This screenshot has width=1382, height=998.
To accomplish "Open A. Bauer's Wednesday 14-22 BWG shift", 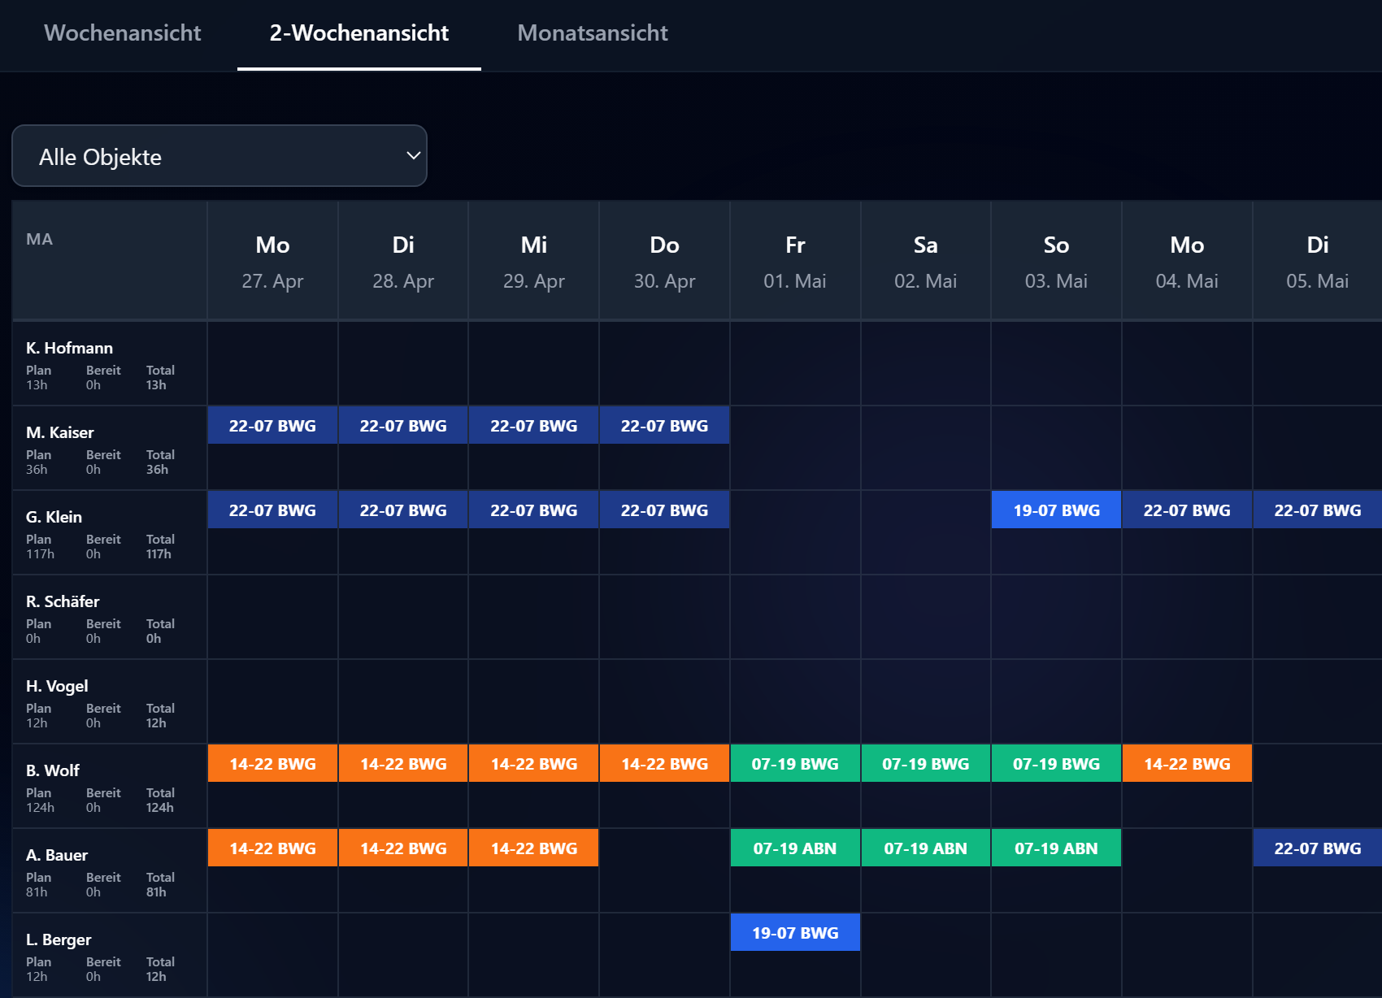I will [533, 848].
